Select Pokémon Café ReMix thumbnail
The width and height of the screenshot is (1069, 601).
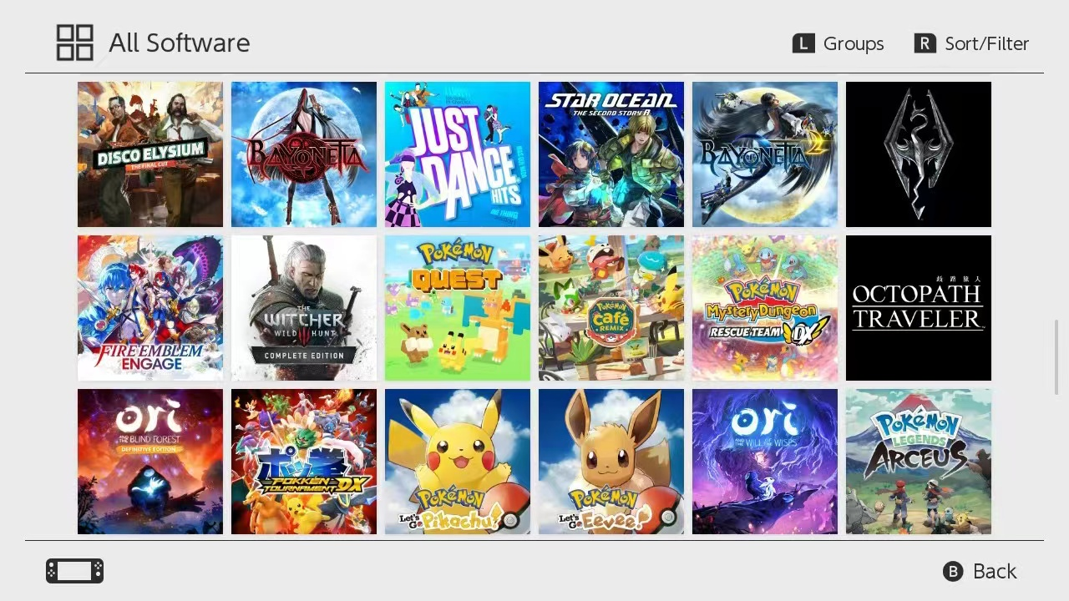tap(611, 308)
